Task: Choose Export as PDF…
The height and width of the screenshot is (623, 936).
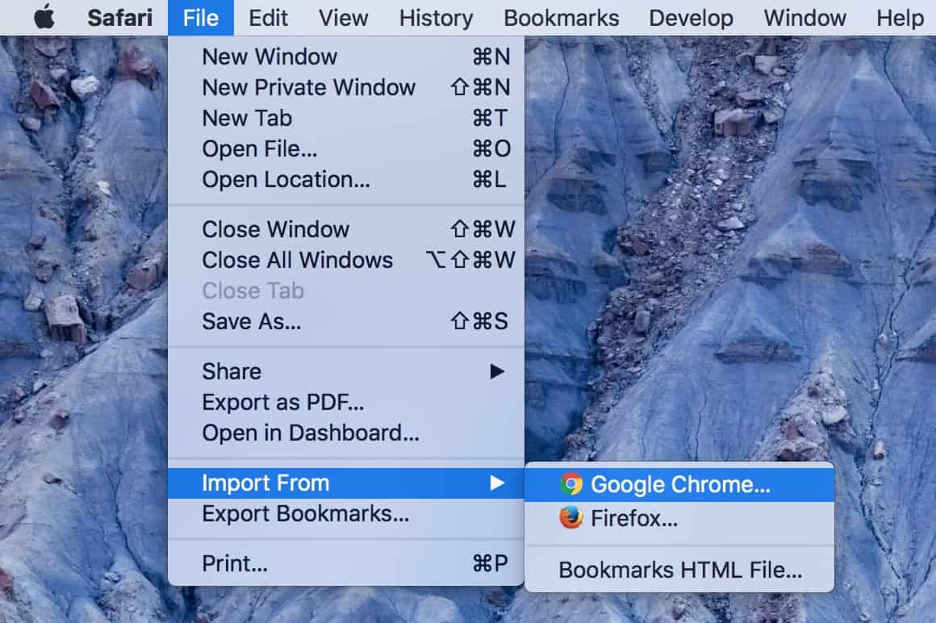Action: 282,402
